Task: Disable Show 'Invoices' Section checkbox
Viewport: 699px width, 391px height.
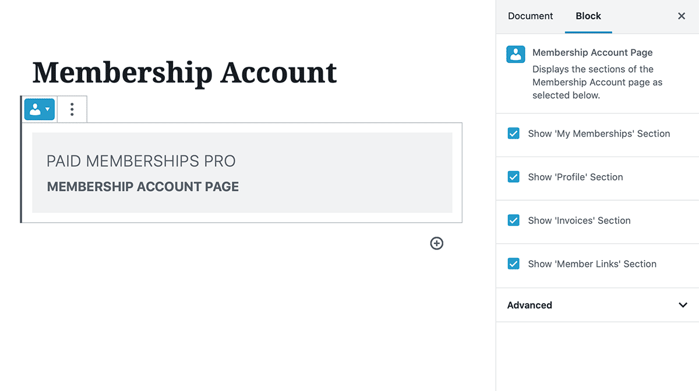Action: (513, 221)
